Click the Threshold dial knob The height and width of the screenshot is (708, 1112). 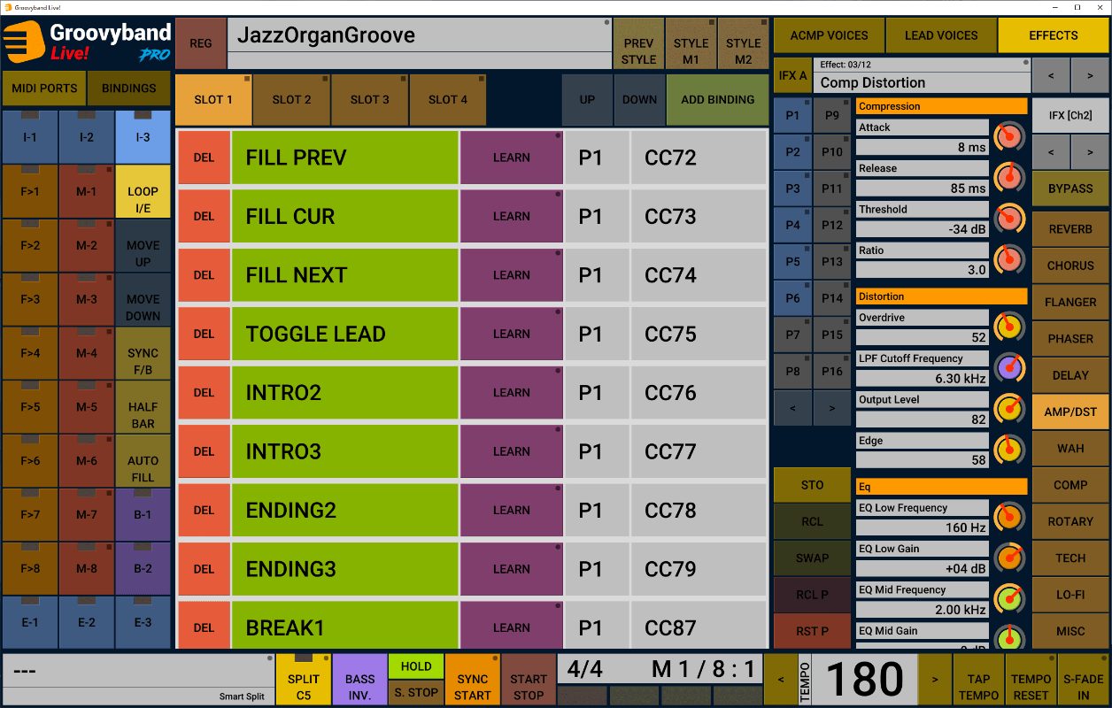pyautogui.click(x=1008, y=219)
